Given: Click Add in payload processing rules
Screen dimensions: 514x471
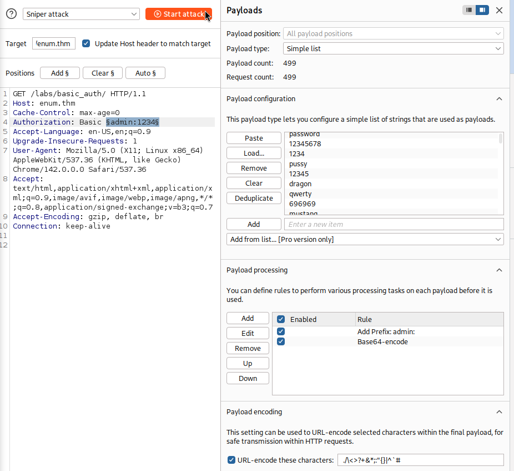Looking at the screenshot, I should [x=248, y=318].
